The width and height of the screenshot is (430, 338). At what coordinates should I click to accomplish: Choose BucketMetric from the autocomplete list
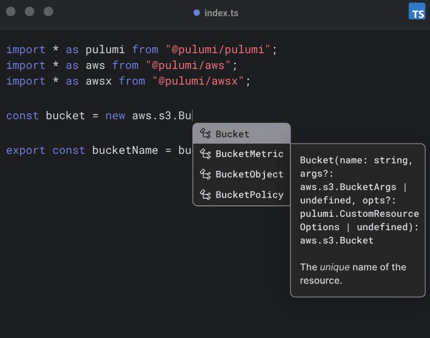pos(241,154)
